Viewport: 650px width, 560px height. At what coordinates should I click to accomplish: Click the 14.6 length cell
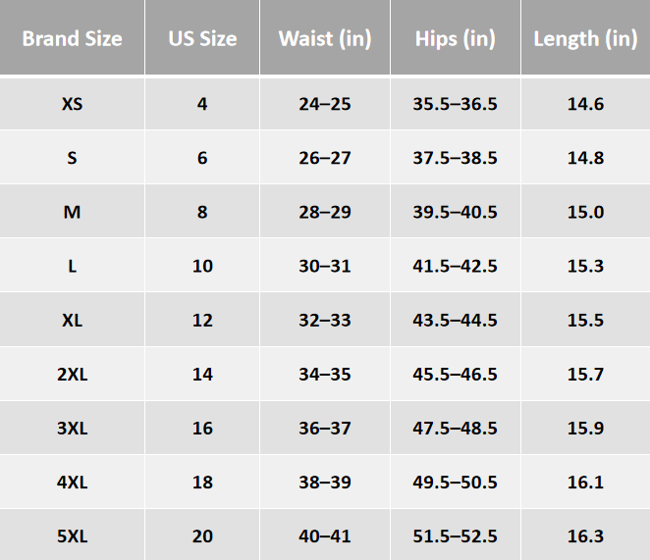click(x=585, y=103)
